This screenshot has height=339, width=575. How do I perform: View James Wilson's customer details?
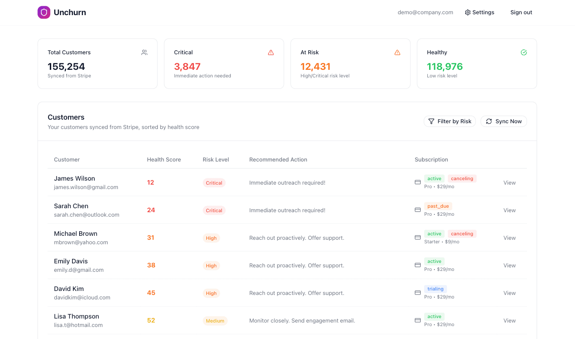pyautogui.click(x=509, y=182)
